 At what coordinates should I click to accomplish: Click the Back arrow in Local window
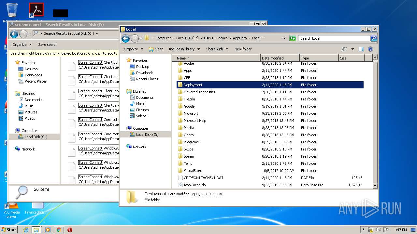[125, 38]
